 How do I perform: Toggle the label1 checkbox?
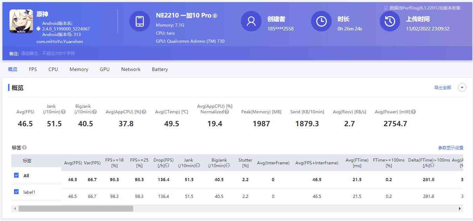click(16, 192)
